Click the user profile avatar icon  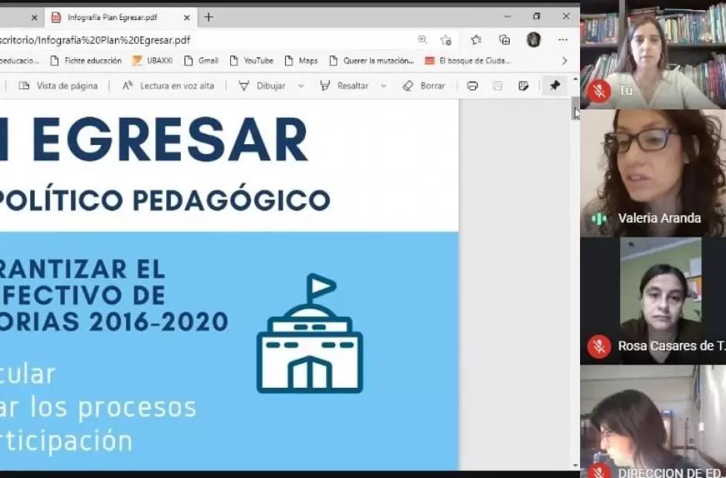(x=533, y=40)
